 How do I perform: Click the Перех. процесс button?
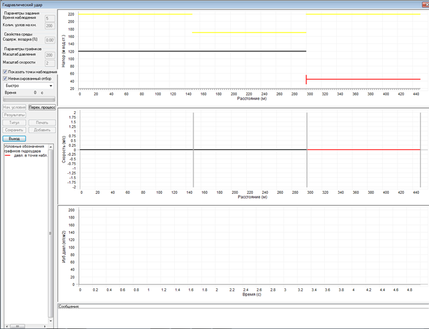(42, 107)
